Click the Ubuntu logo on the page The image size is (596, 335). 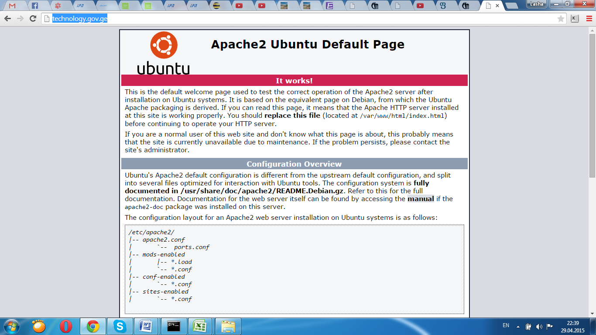164,53
